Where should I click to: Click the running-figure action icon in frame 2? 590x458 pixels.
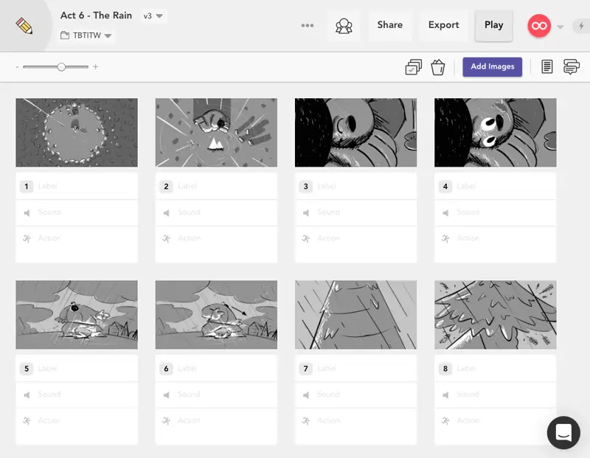167,239
